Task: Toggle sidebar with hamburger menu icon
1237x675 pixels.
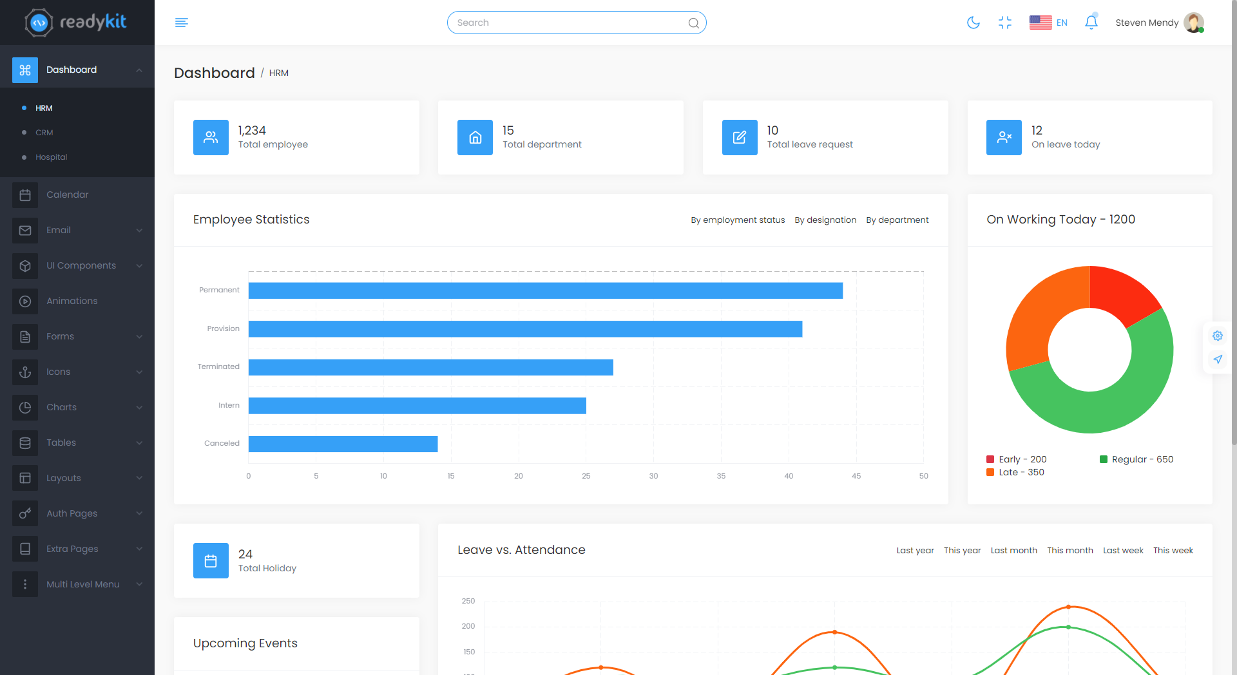Action: click(x=182, y=23)
